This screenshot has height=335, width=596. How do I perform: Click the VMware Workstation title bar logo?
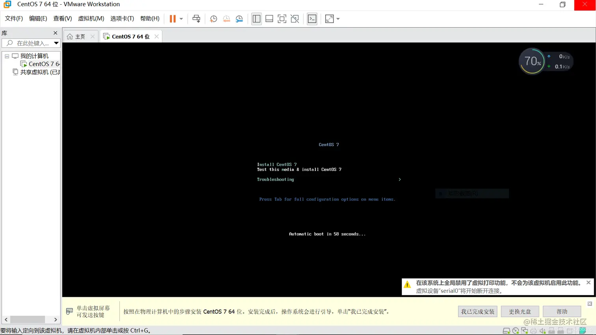coord(7,4)
